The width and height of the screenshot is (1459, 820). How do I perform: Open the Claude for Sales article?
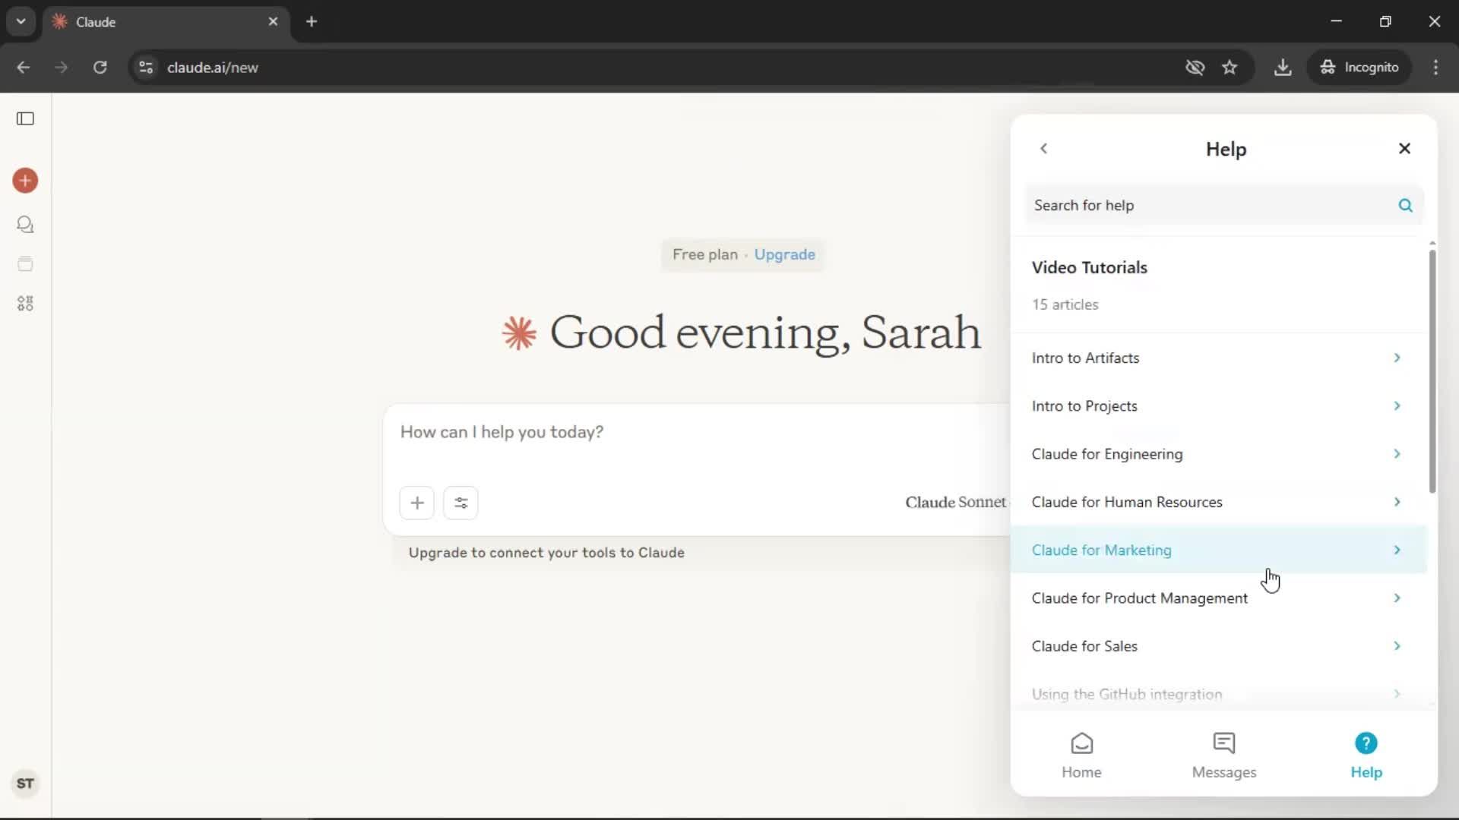coord(1219,646)
